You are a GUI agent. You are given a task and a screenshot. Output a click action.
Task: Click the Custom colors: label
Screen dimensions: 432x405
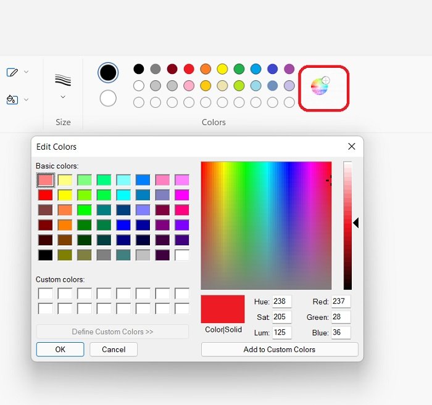(x=60, y=279)
